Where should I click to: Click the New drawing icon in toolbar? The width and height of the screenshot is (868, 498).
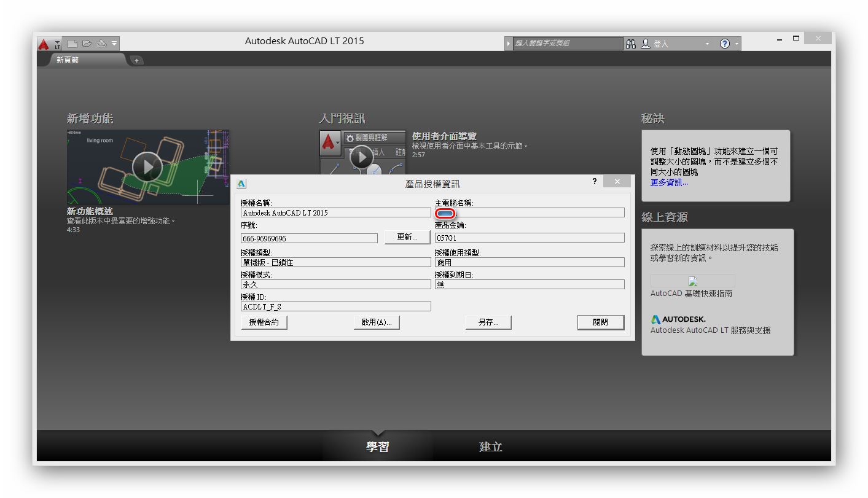pyautogui.click(x=72, y=44)
